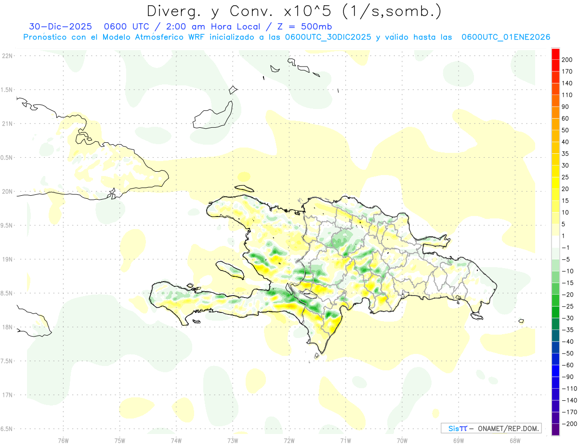Screen dimensions: 578x447
Task: Click the initialization time '0600UTC_30DIC2025'
Action: point(328,37)
